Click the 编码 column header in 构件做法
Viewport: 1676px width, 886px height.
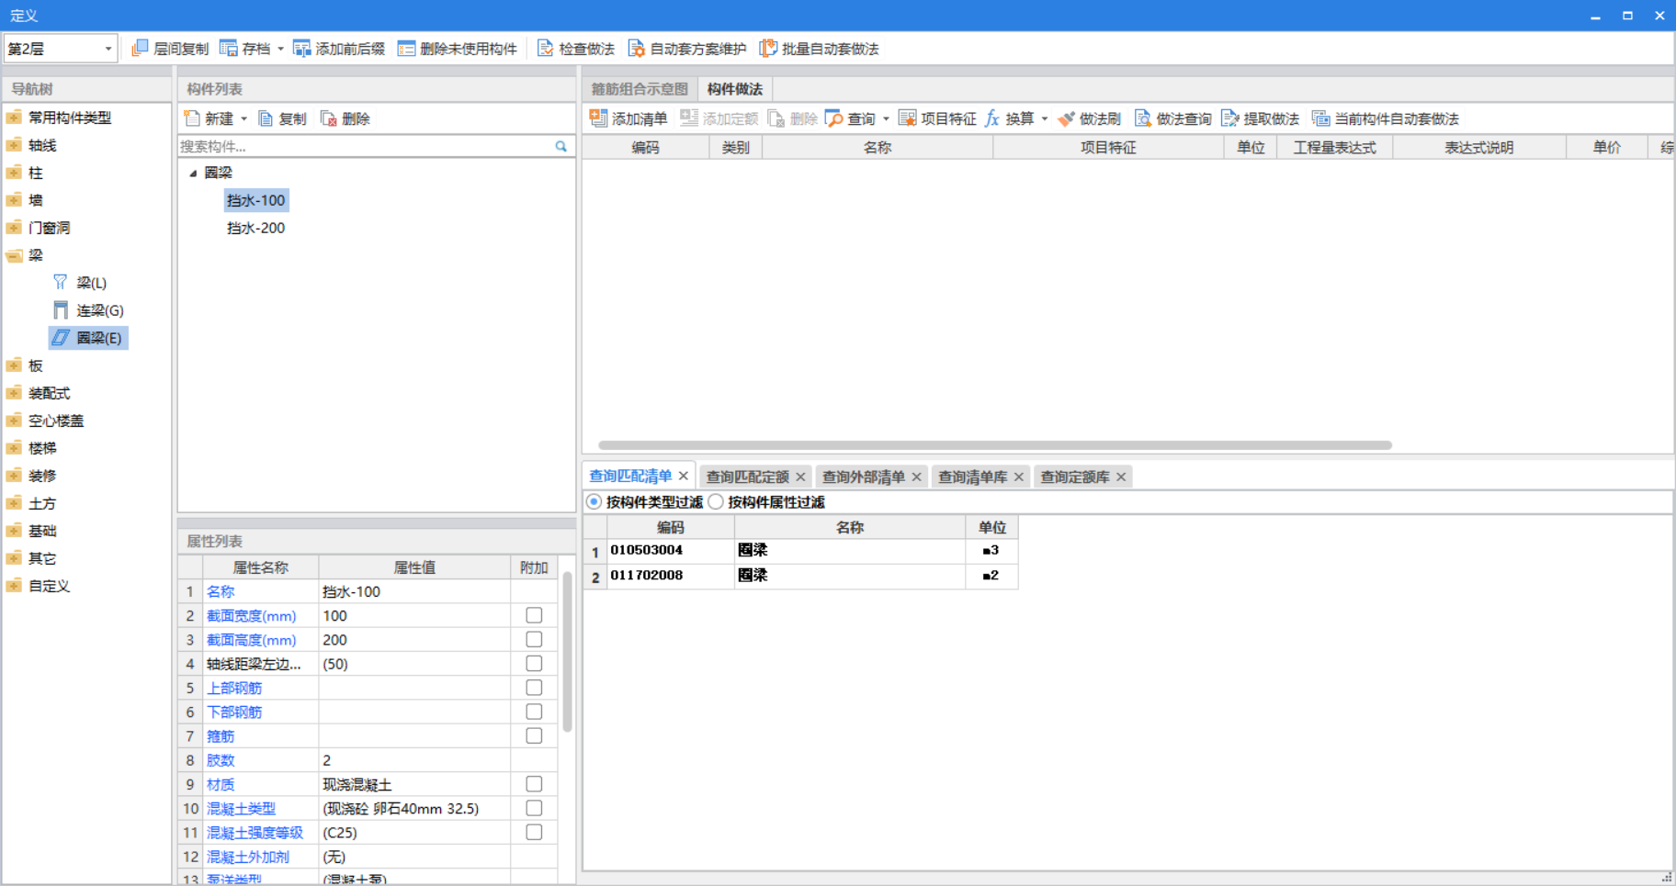coord(645,147)
